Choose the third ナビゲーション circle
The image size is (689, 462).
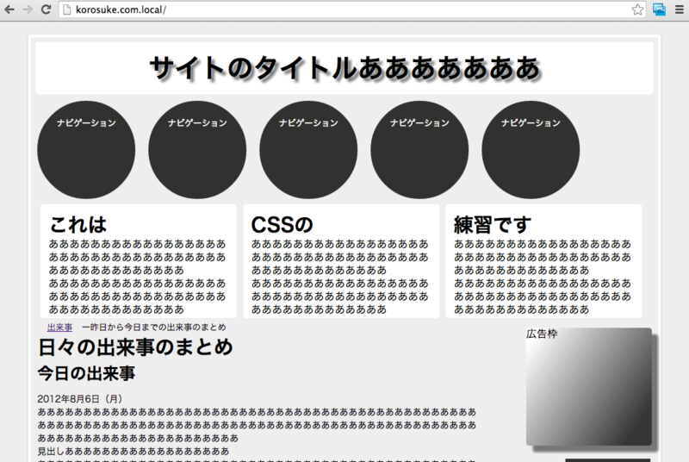coord(308,149)
